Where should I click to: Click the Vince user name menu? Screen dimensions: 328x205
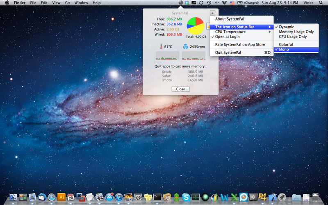click(308, 3)
